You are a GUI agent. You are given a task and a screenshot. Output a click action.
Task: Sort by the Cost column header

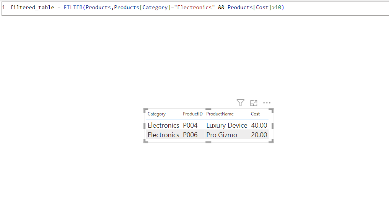click(x=255, y=114)
